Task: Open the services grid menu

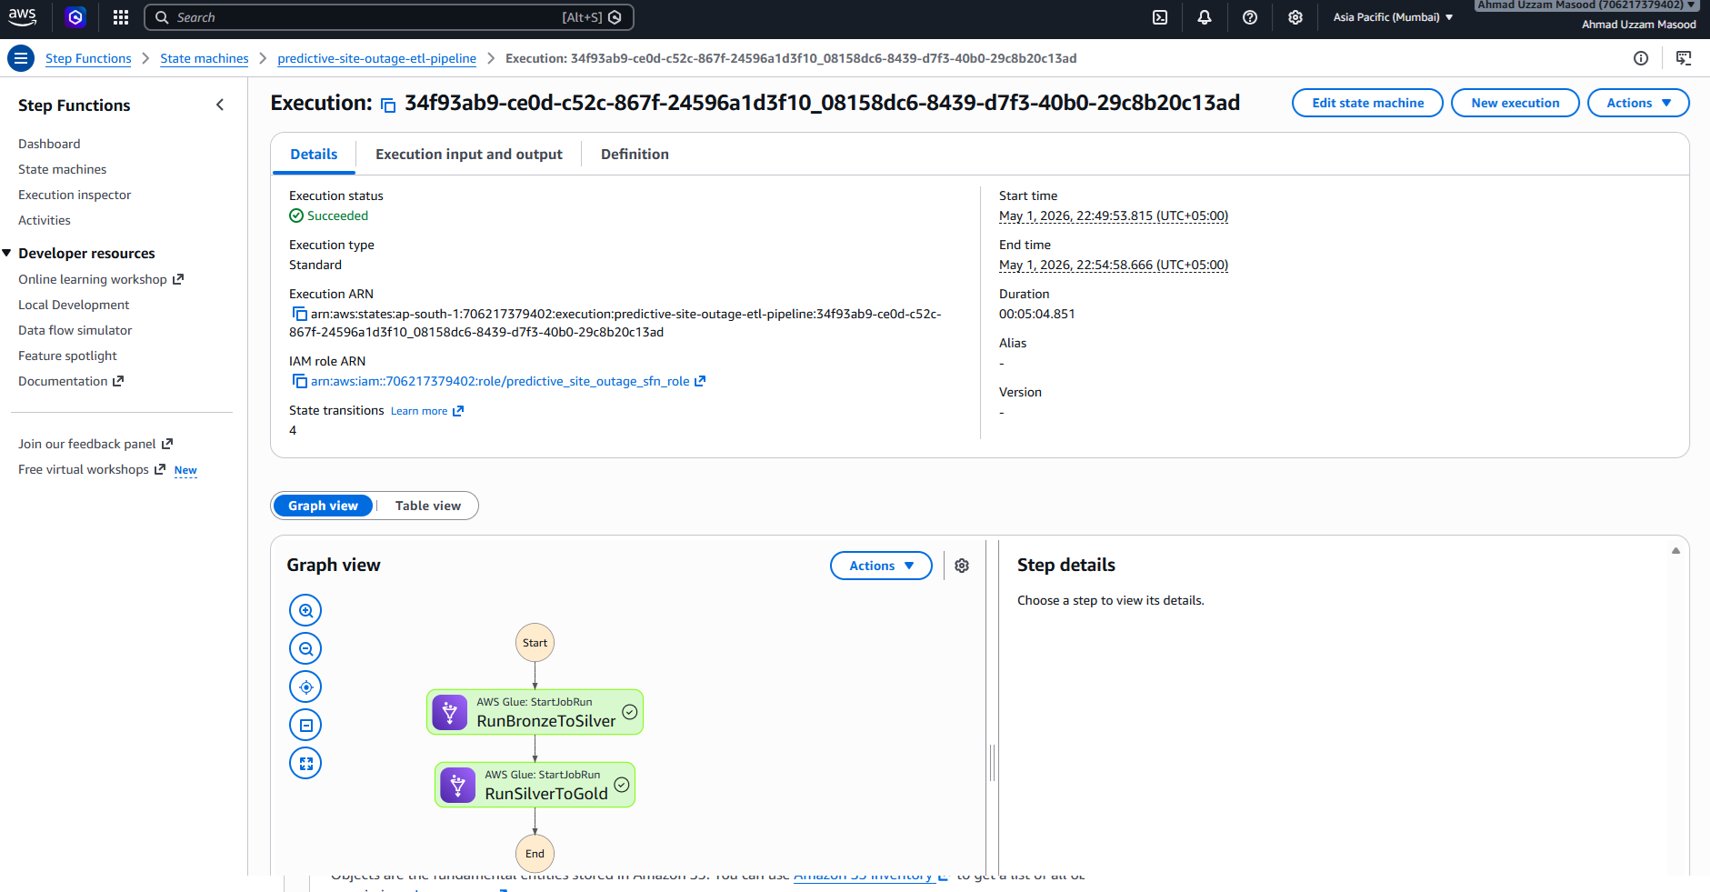Action: click(121, 17)
